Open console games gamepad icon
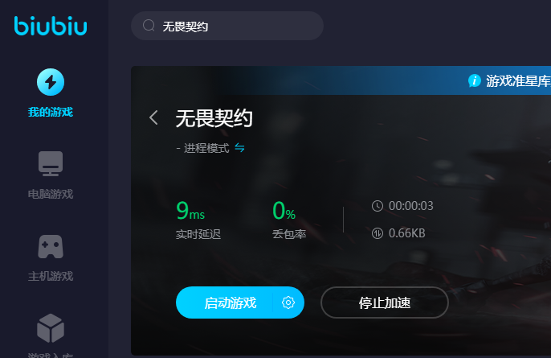 point(51,247)
